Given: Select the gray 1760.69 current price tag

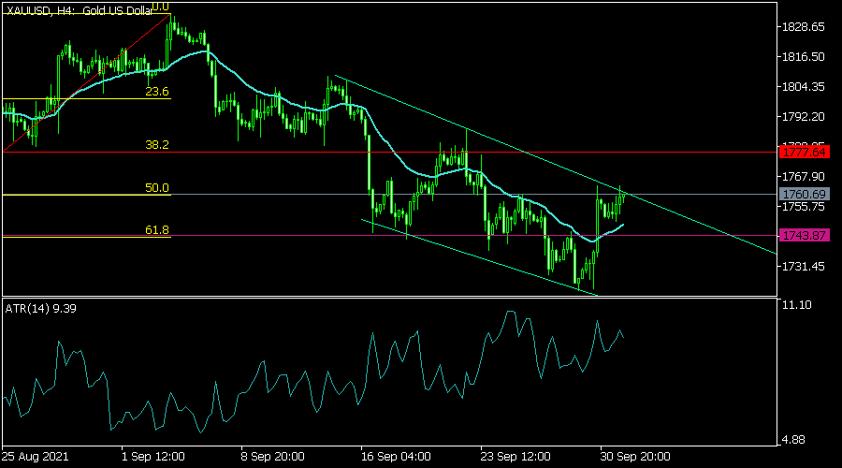Looking at the screenshot, I should (804, 194).
